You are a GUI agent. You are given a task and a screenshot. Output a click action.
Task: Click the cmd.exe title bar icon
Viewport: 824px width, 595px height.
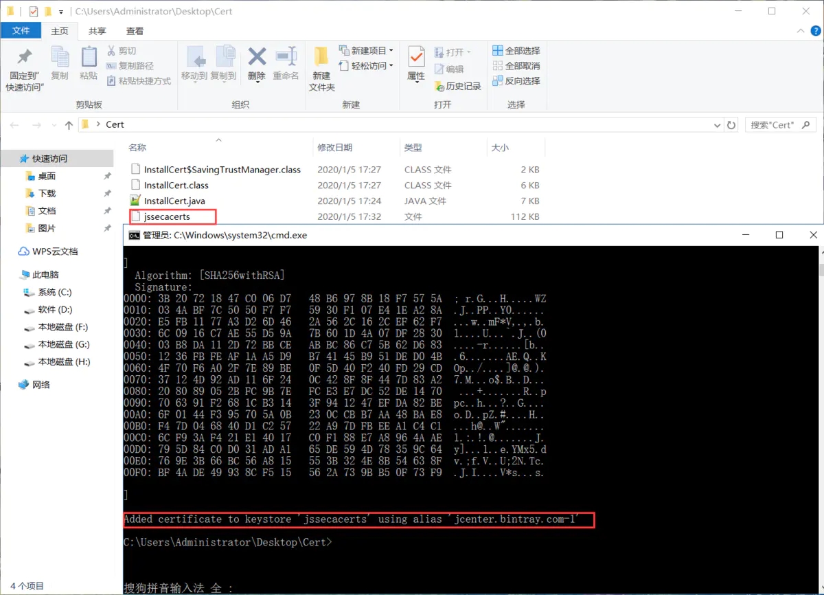134,235
